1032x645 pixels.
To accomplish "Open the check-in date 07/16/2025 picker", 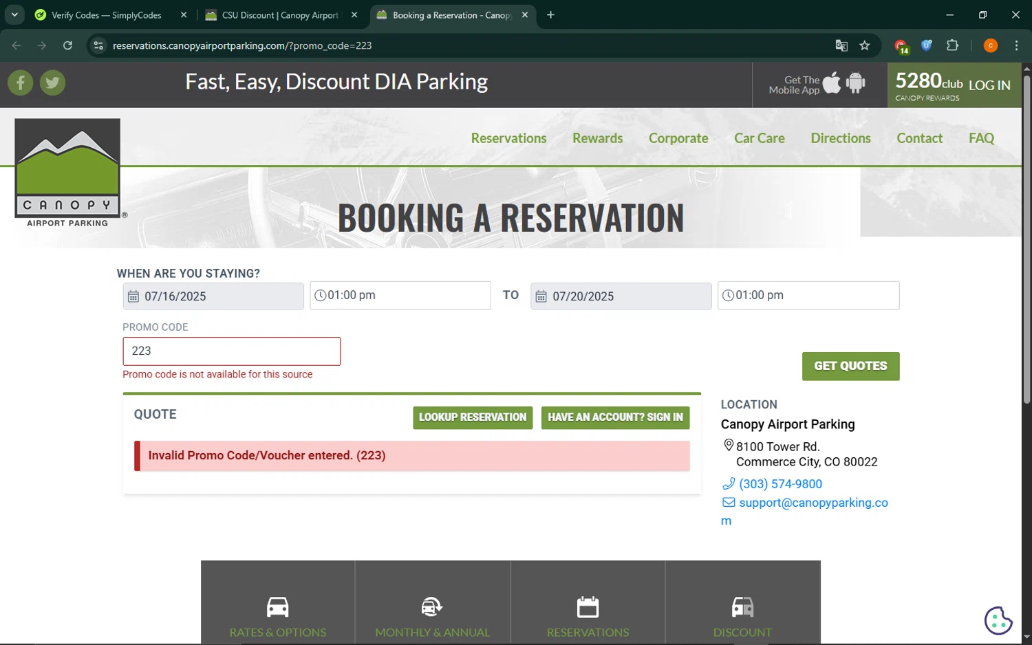I will [213, 296].
